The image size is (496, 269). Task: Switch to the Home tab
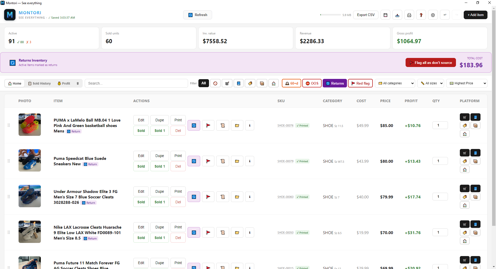15,83
